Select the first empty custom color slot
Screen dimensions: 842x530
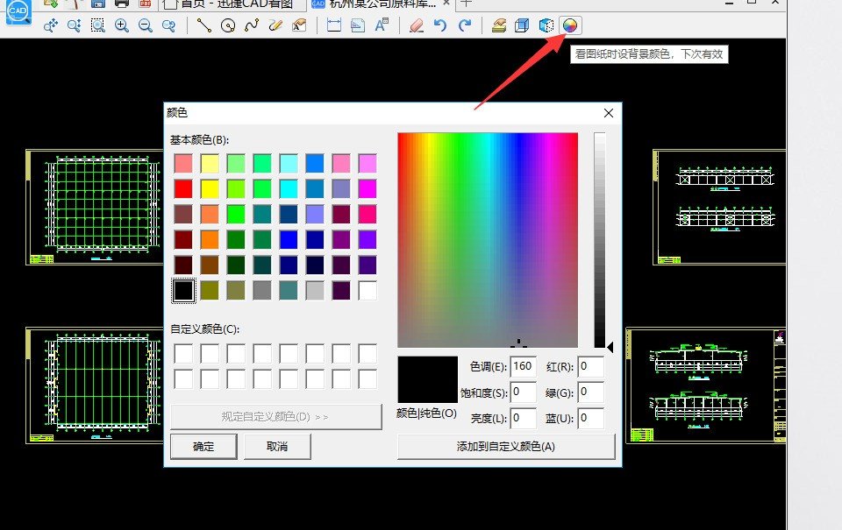pyautogui.click(x=183, y=353)
